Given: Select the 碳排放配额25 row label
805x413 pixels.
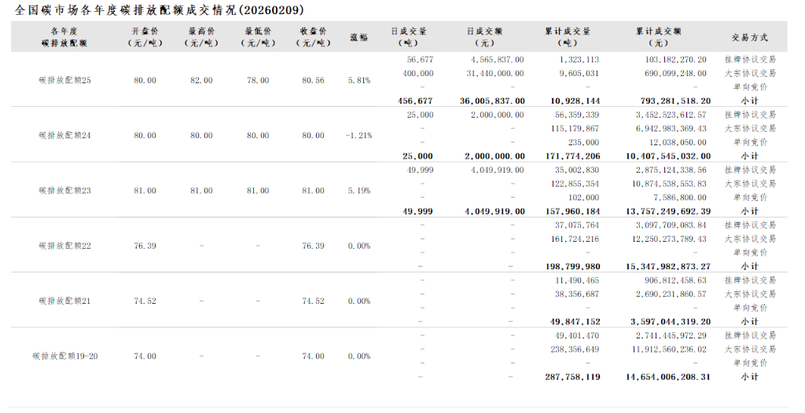Looking at the screenshot, I should click(x=64, y=80).
